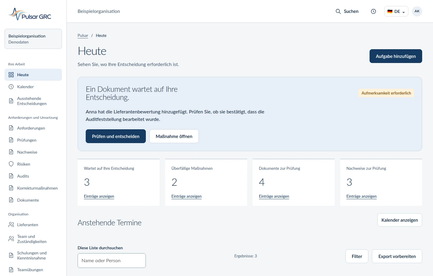Open the history clock icon in header
Screen dimensions: 433x276
point(373,11)
